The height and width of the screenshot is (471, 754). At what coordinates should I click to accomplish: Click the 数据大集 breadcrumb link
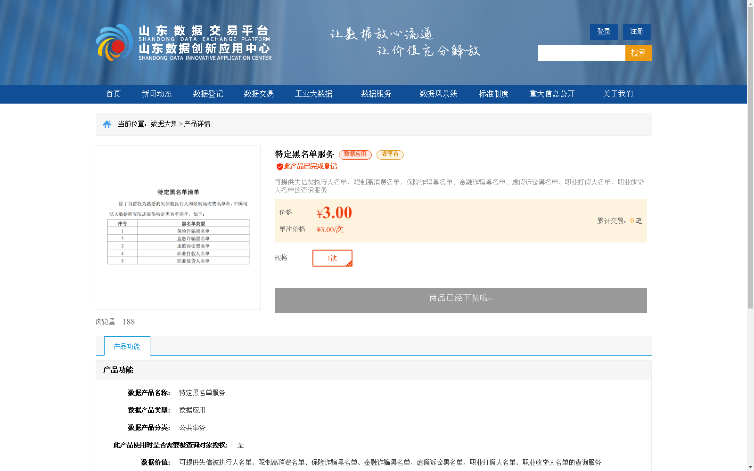coord(163,124)
